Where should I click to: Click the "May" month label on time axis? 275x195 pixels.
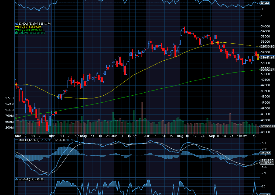84,136
